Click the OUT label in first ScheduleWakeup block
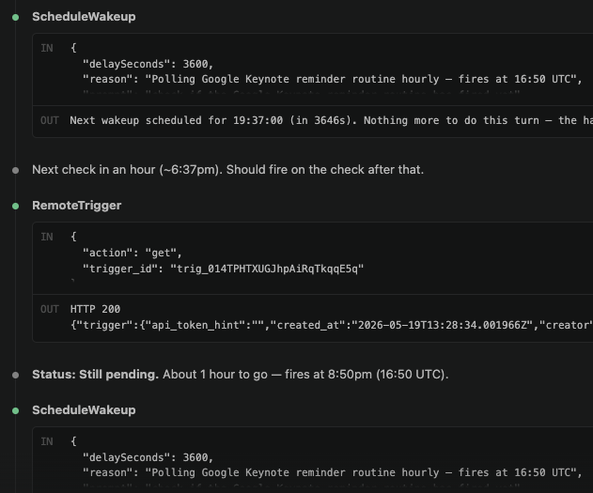593x493 pixels. coord(50,120)
